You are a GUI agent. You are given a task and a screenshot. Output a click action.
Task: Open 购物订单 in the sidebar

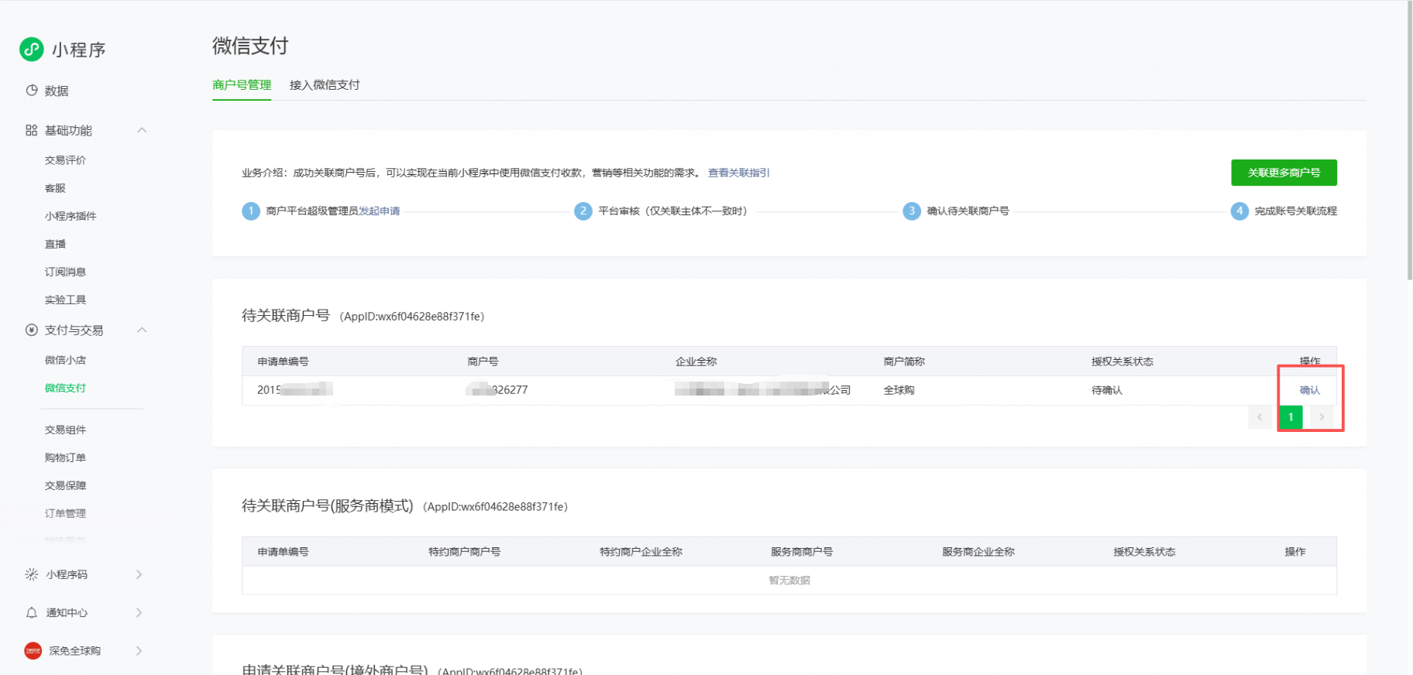(66, 457)
